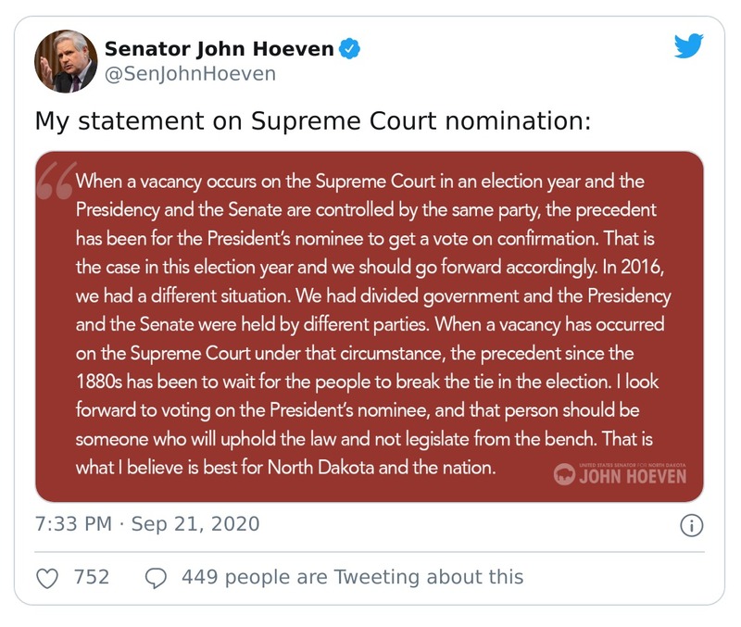Open Senator Hoeven's profile photo
This screenshot has height=627, width=741.
(x=66, y=61)
